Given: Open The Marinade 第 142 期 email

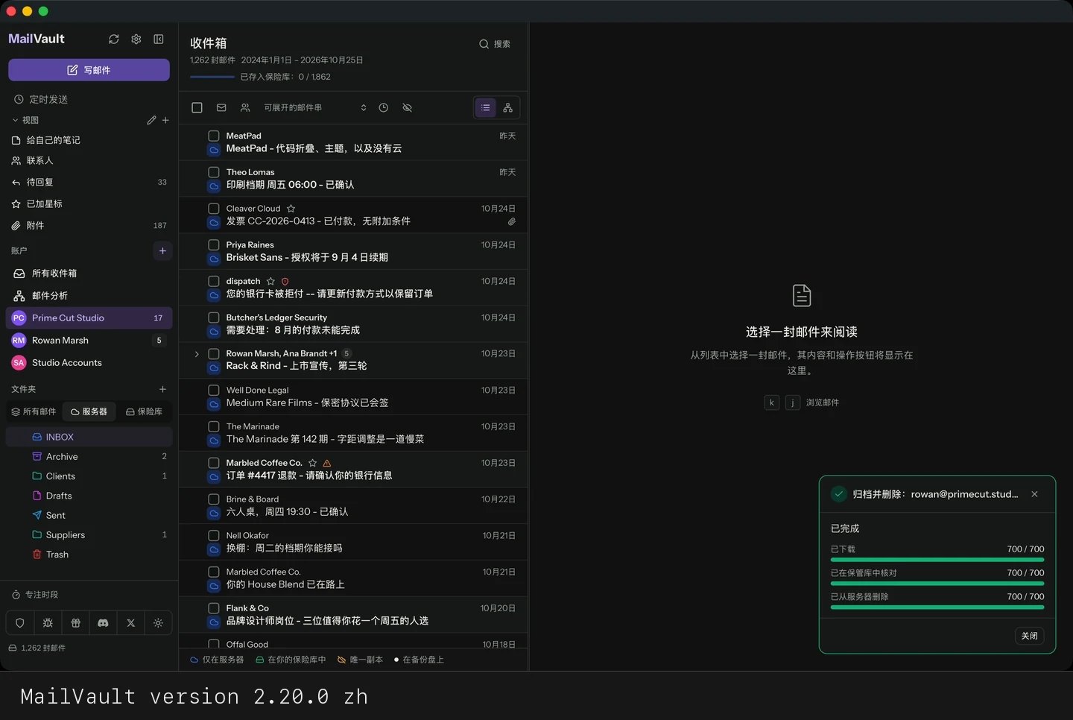Looking at the screenshot, I should [353, 433].
